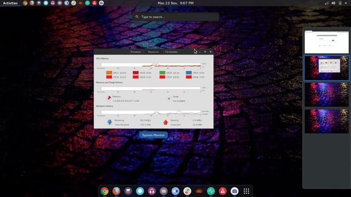Open Google Chrome from the bottom dock

point(105,191)
